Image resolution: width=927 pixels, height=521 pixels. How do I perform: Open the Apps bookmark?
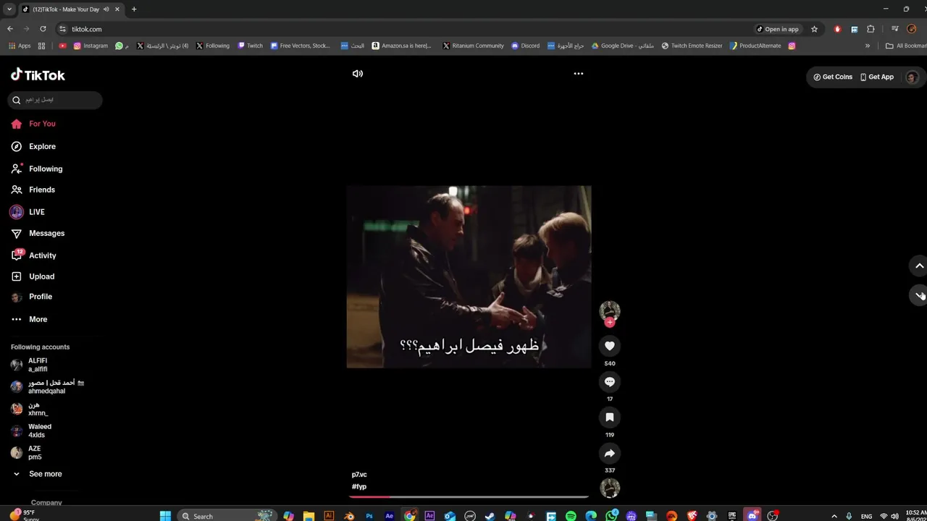20,46
